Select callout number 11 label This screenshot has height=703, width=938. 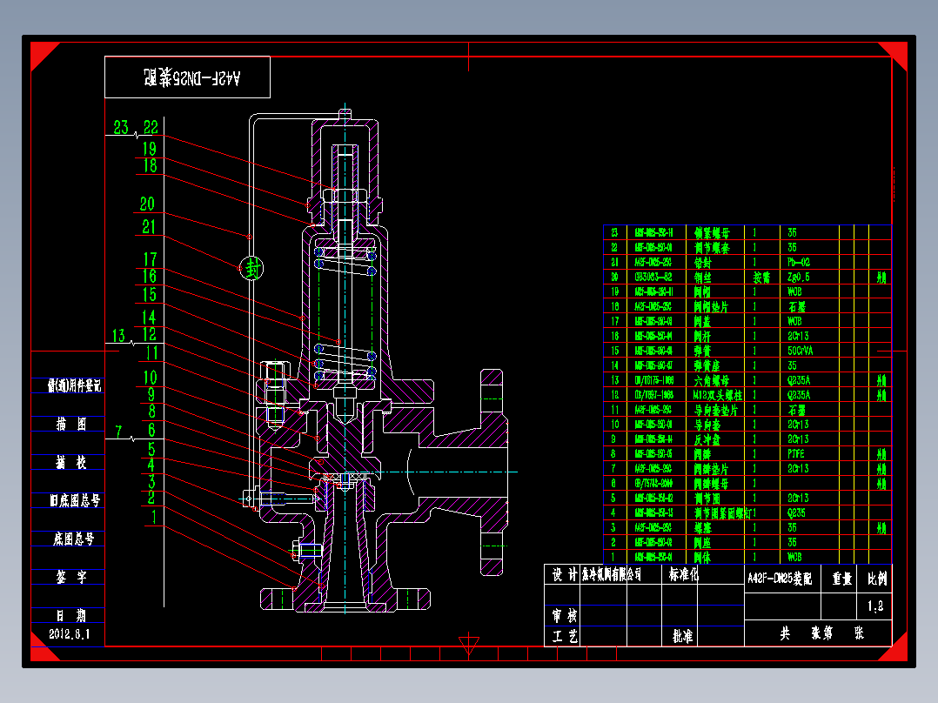click(152, 353)
